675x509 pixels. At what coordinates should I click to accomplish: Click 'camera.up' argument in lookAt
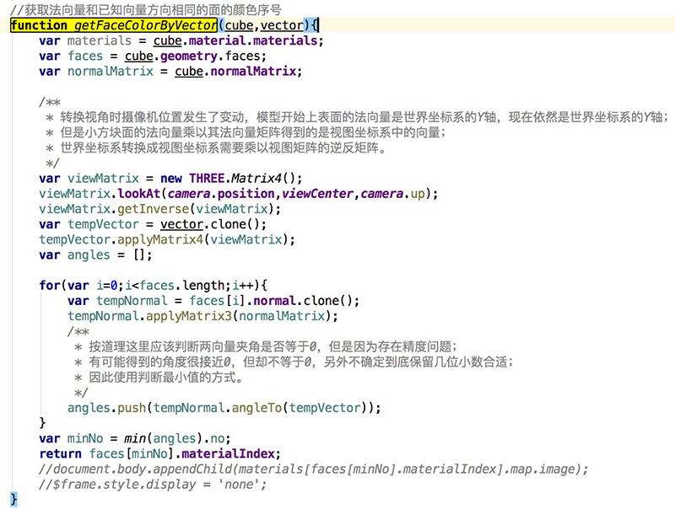[x=392, y=194]
